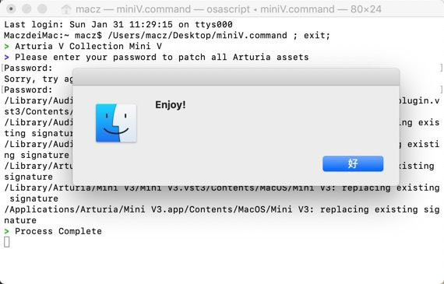Click the empty terminal cursor block
Image resolution: width=444 pixels, height=284 pixels.
(7, 242)
